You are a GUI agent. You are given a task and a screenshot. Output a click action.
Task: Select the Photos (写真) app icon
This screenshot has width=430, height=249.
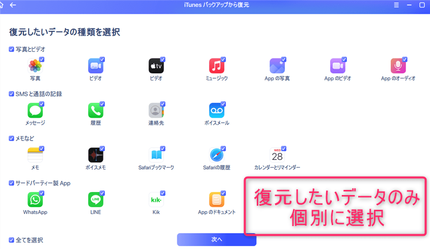35,66
